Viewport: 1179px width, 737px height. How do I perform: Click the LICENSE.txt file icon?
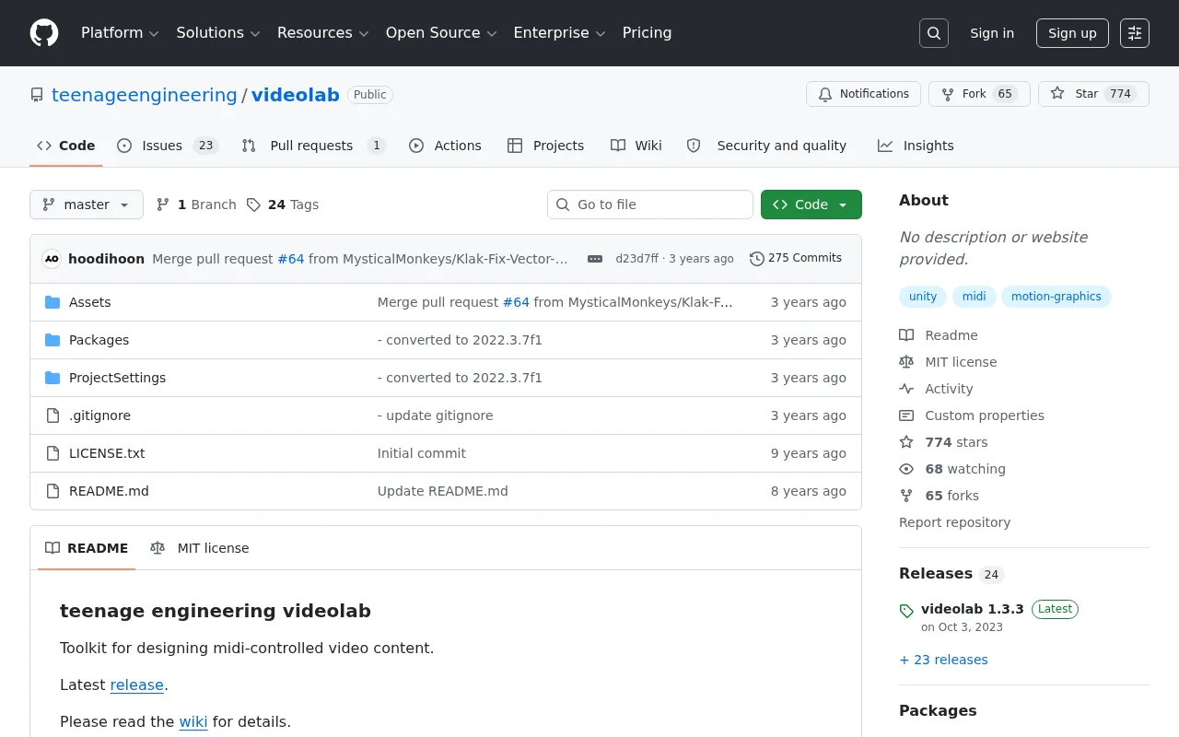point(53,453)
